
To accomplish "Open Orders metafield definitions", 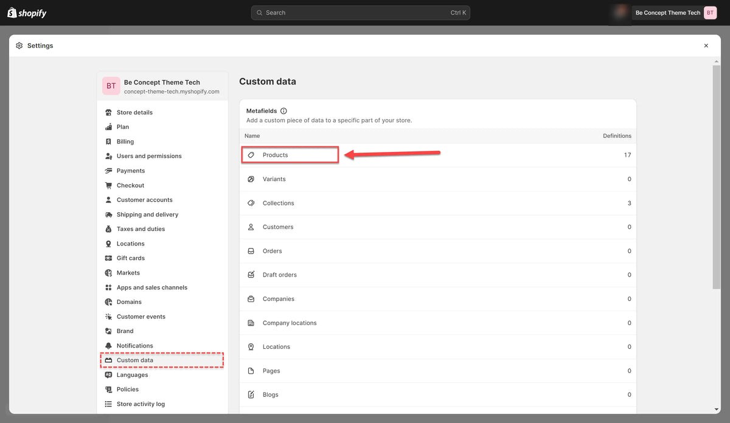I will pos(438,251).
